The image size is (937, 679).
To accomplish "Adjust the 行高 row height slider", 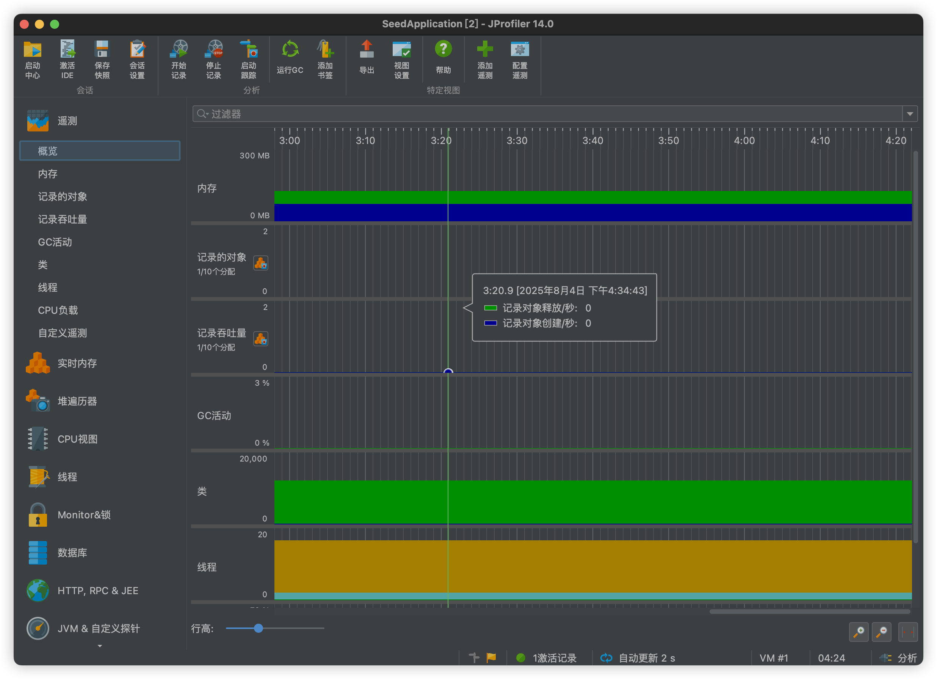I will 259,628.
